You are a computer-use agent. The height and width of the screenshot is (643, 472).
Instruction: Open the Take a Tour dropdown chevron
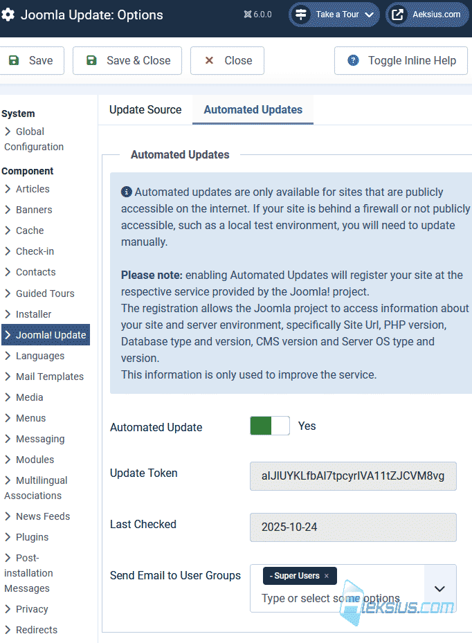tap(369, 15)
